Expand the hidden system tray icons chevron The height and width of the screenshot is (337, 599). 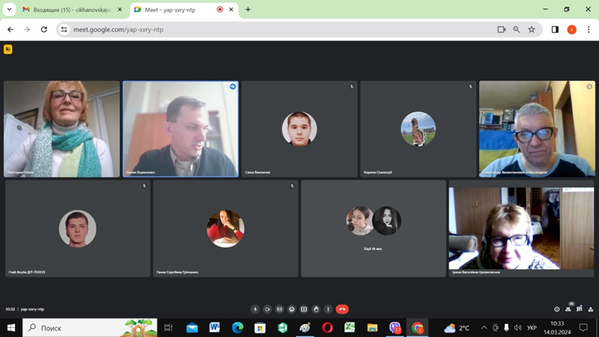[x=484, y=328]
